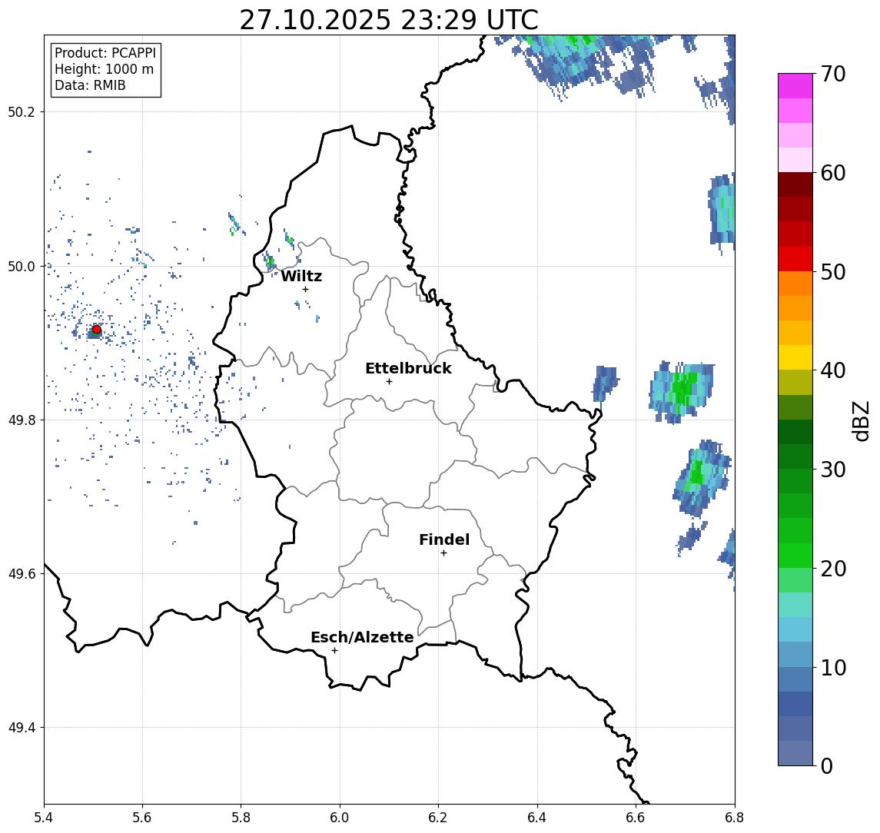Select the Ettelbruck label
The width and height of the screenshot is (880, 833).
(408, 368)
